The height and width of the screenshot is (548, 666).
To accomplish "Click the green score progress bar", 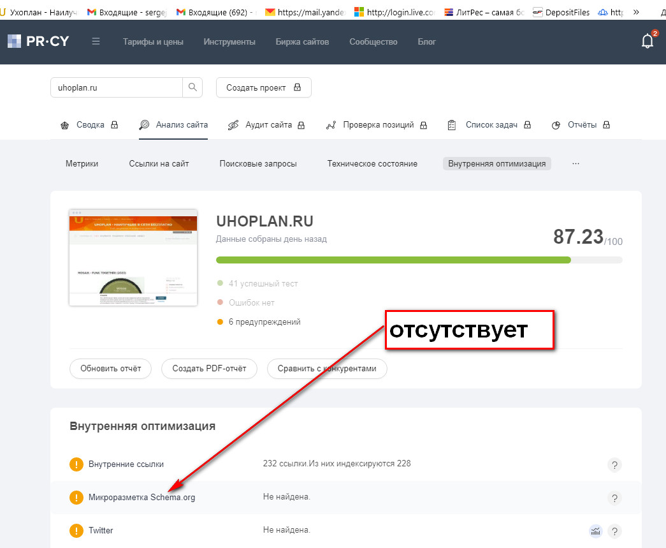I will [393, 260].
